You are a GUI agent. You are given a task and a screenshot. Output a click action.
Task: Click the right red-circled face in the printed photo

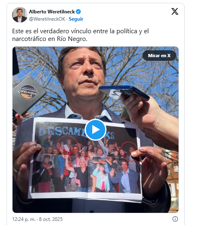130,151
